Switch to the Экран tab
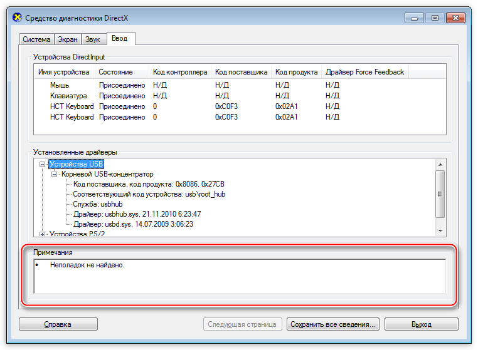The height and width of the screenshot is (350, 478). pyautogui.click(x=68, y=39)
